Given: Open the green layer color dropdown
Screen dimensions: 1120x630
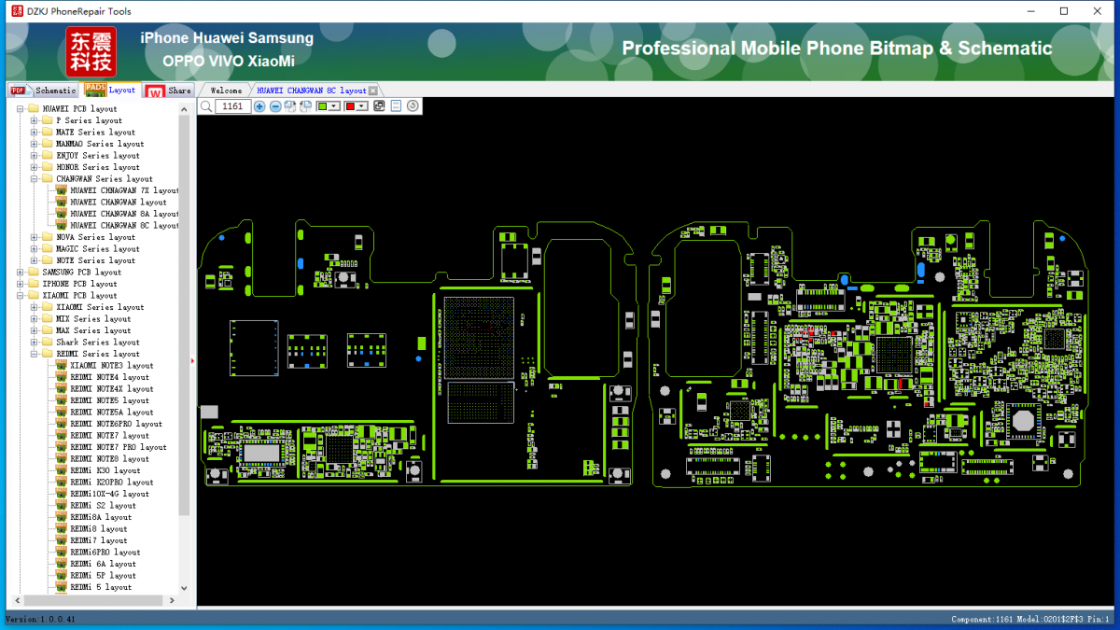Looking at the screenshot, I should click(333, 106).
